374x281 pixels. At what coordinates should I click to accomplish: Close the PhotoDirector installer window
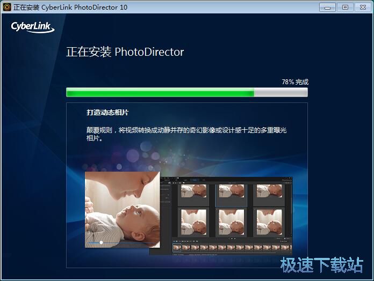pos(363,8)
